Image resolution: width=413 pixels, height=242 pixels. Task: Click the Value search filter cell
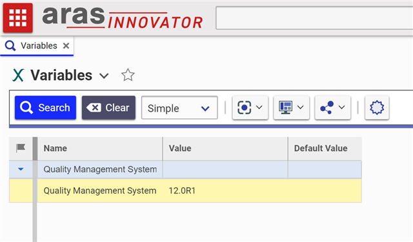pos(225,169)
